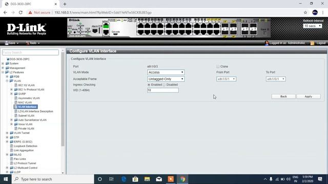The image size is (328, 184).
Task: Open the Windows Start menu
Action: tap(6, 179)
